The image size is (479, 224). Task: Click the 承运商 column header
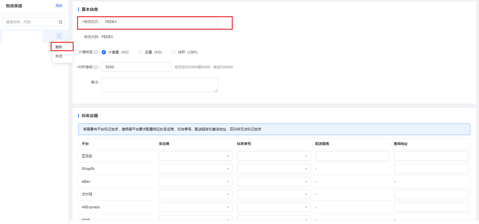point(164,144)
